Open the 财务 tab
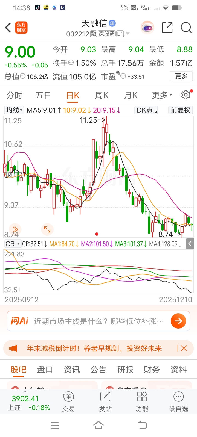 [152, 369]
